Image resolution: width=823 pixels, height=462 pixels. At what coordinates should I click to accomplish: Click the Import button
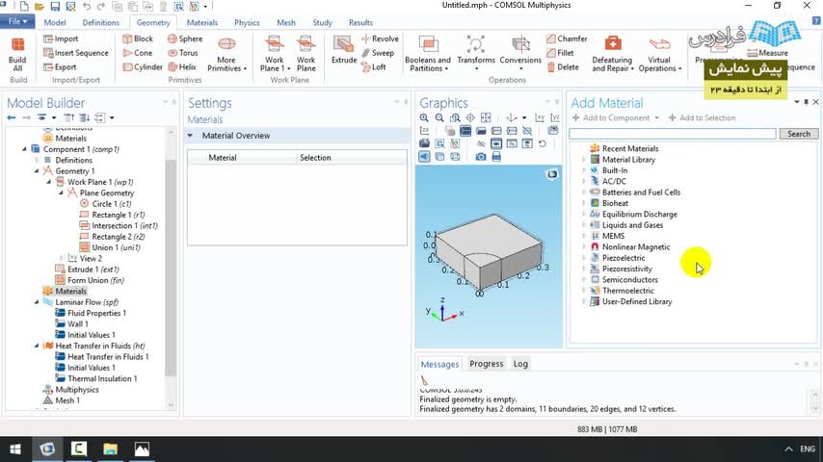[x=61, y=38]
